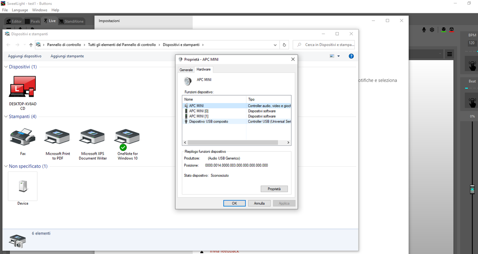
Task: Select the DESKTOP-KV8ADCD computer icon
Action: point(22,93)
